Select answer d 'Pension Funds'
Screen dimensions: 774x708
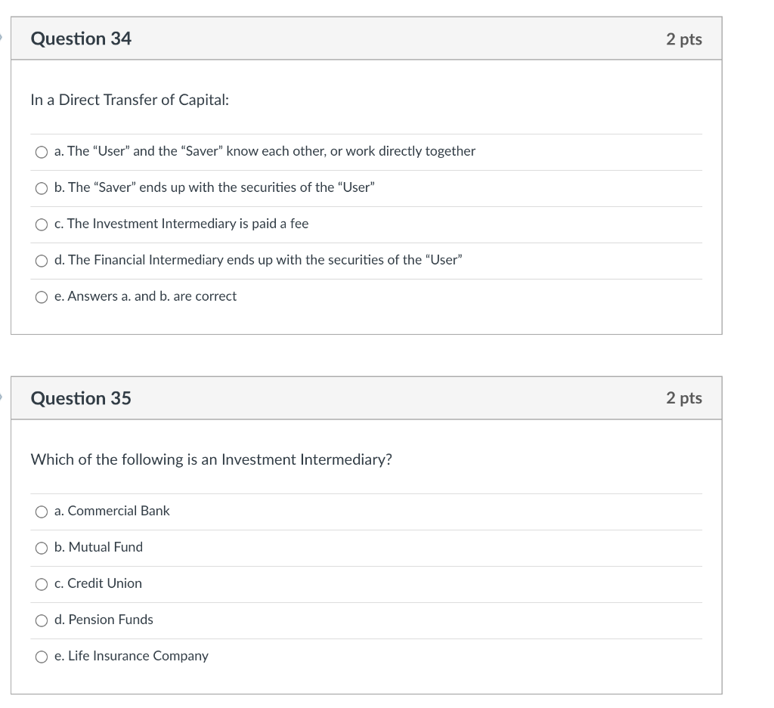click(x=42, y=620)
